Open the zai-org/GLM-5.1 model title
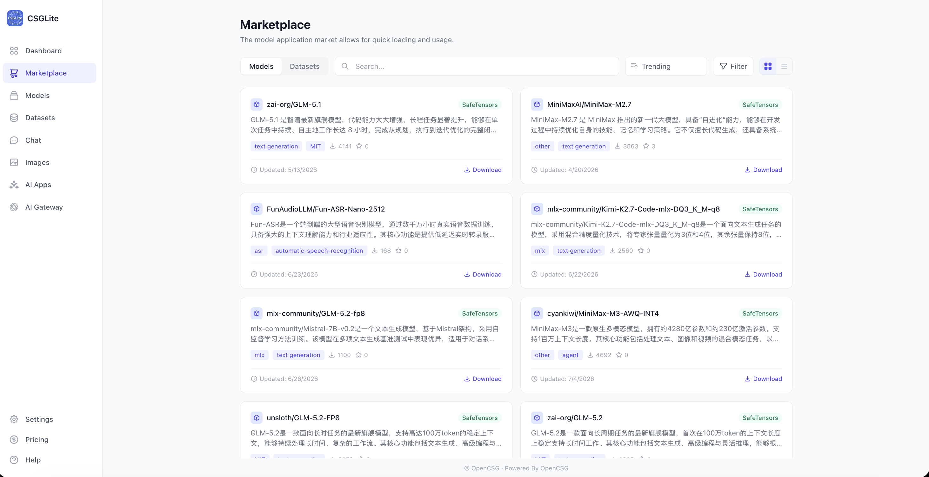 294,104
